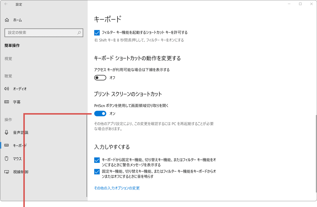This screenshot has width=317, height=207.
Task: Click the search magnifier icon
Action: (x=79, y=33)
